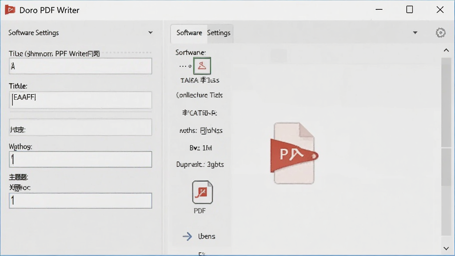
Task: Click the large red PDF logo
Action: (x=294, y=153)
